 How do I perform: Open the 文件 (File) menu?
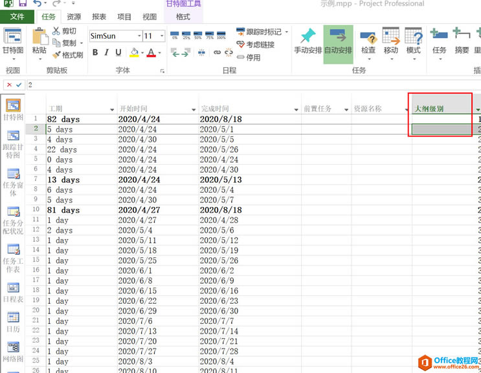click(x=17, y=17)
